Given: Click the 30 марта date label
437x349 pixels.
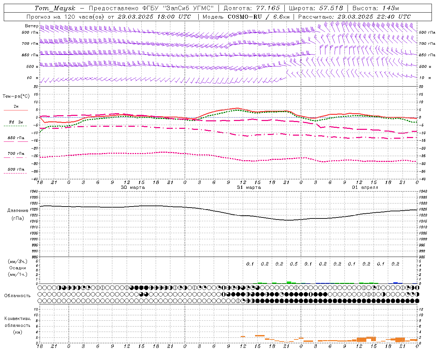Looking at the screenshot, I should pyautogui.click(x=133, y=187).
